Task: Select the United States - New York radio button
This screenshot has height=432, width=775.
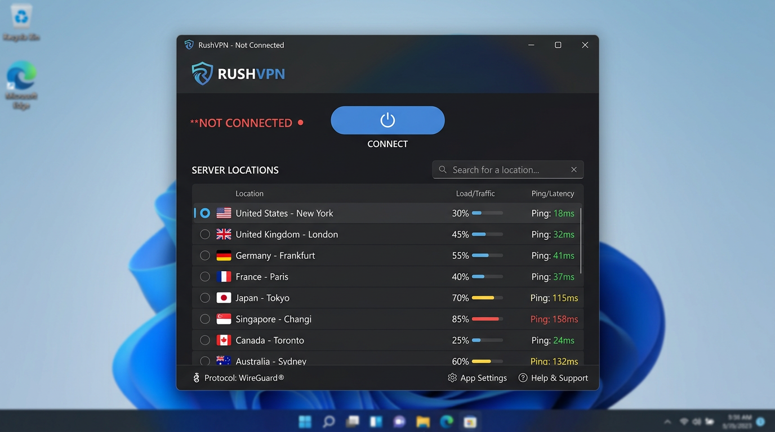Action: coord(205,213)
